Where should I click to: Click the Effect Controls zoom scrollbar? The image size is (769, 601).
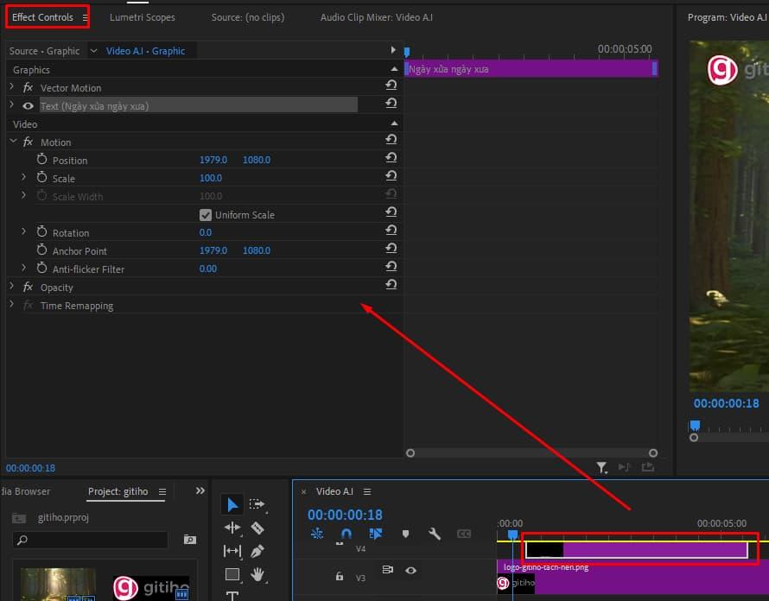[531, 452]
